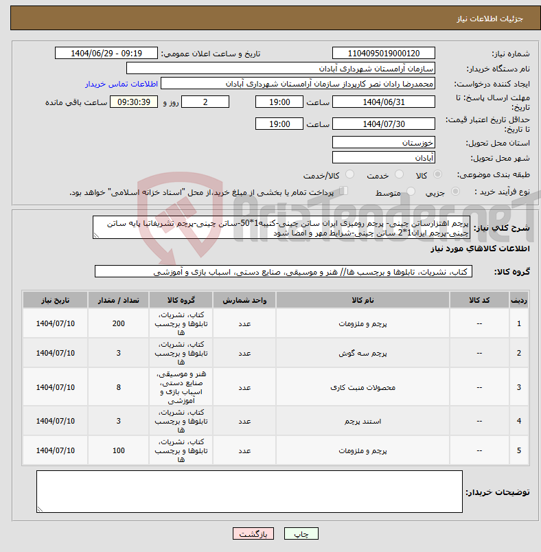Click delivery city field آبادان

pos(384,157)
